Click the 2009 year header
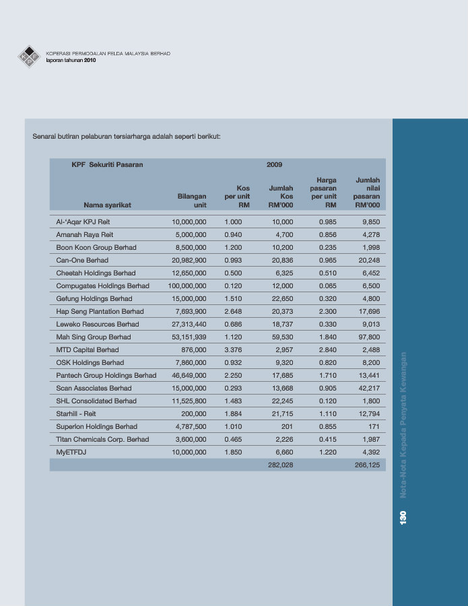Screen dimensions: 468x606 click(274, 164)
